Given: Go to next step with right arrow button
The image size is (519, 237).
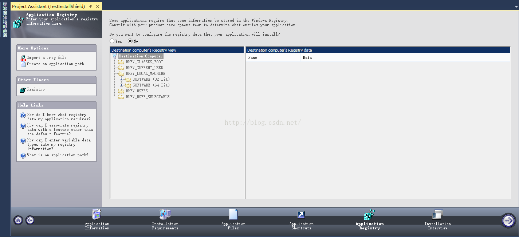Looking at the screenshot, I should pos(508,220).
